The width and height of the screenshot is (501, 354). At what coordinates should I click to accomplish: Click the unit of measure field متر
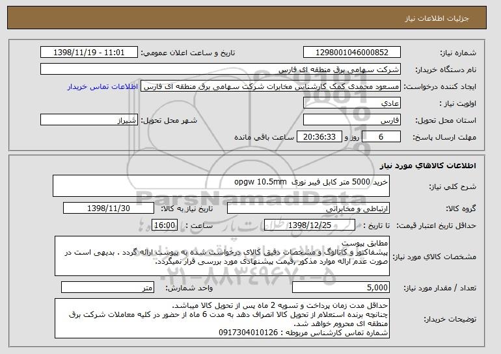pos(107,287)
